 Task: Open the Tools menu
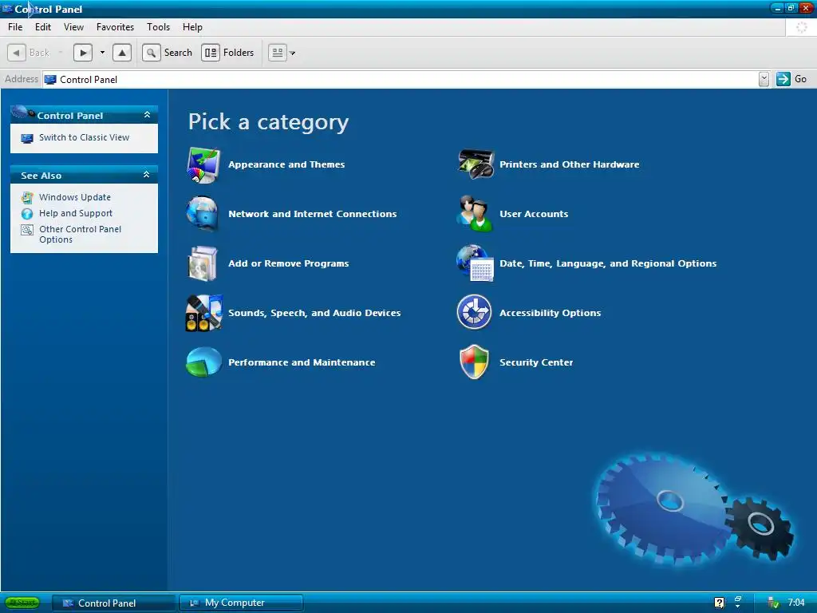tap(159, 27)
